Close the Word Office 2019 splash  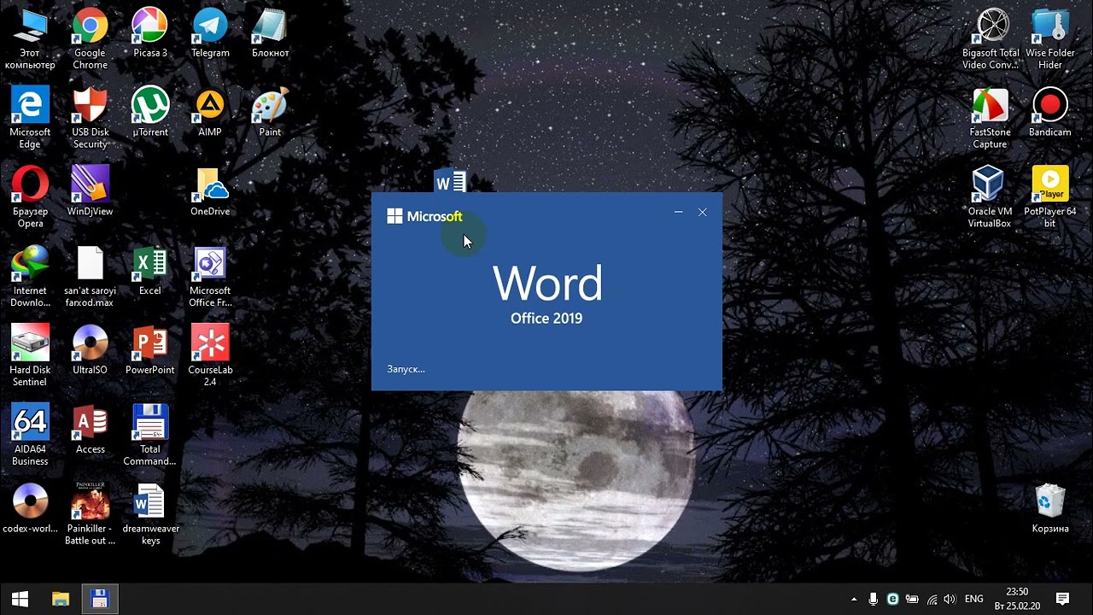coord(702,212)
